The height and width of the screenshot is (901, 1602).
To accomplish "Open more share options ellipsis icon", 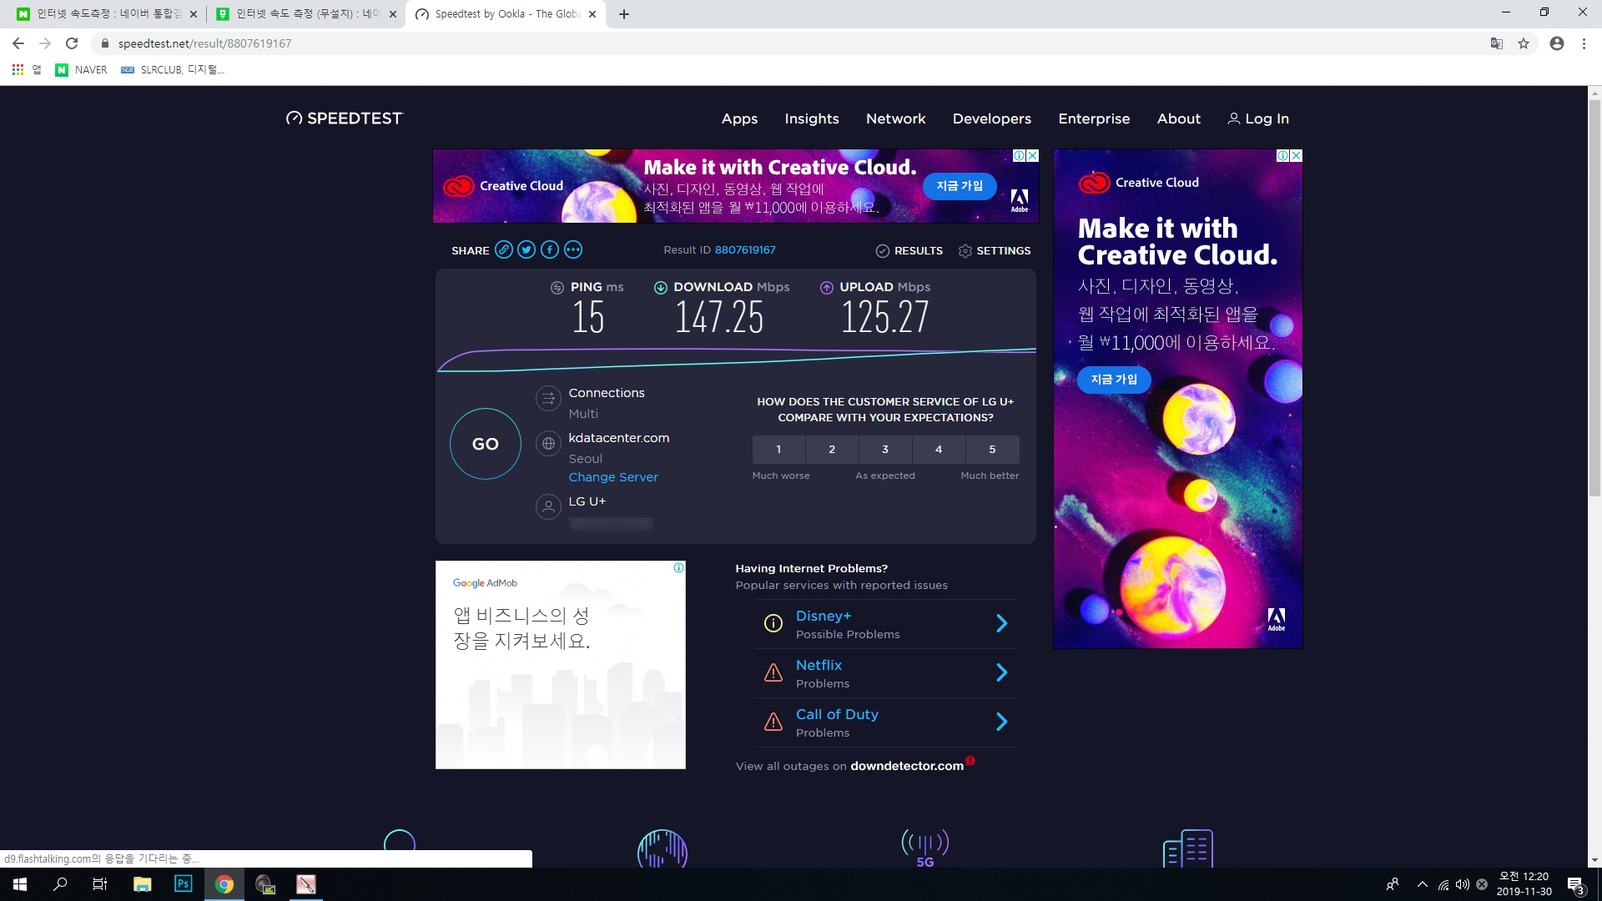I will coord(573,249).
